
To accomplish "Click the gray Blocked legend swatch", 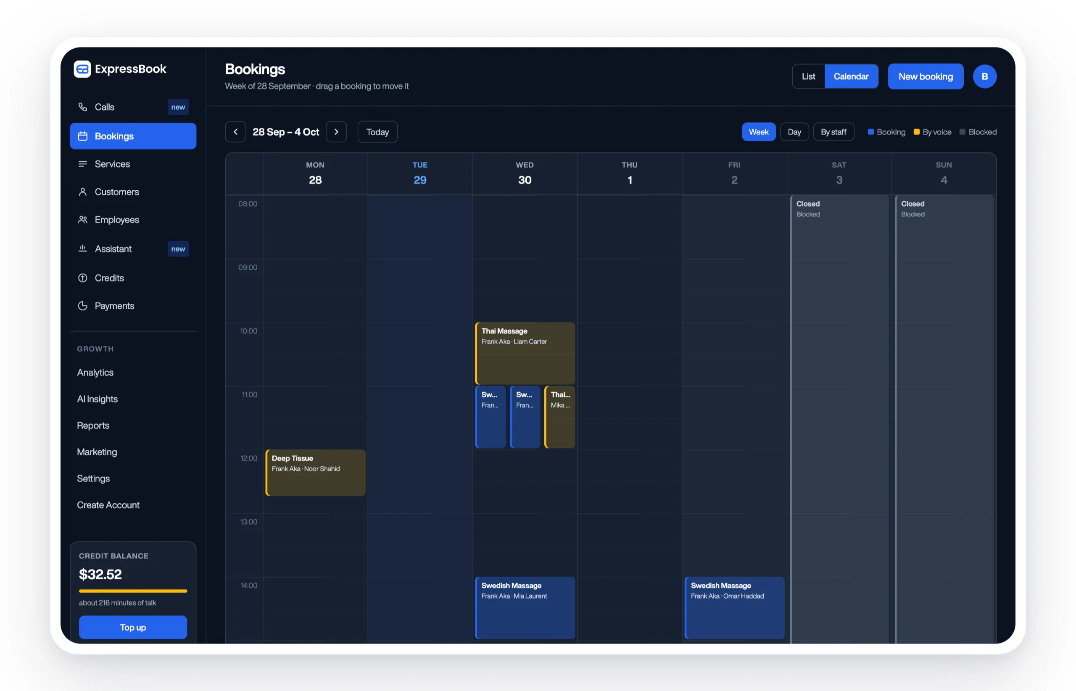I will coord(962,132).
